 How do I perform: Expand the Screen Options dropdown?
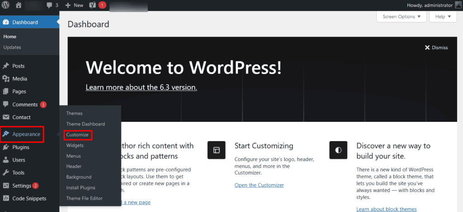coord(401,17)
